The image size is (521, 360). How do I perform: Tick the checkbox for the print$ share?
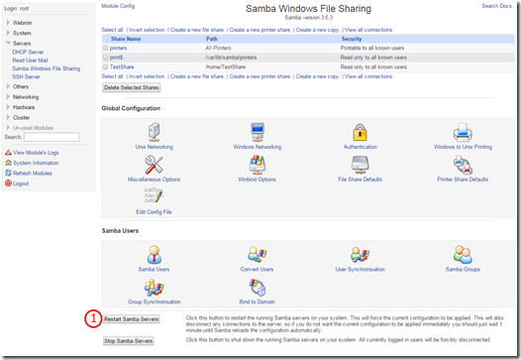coord(106,58)
